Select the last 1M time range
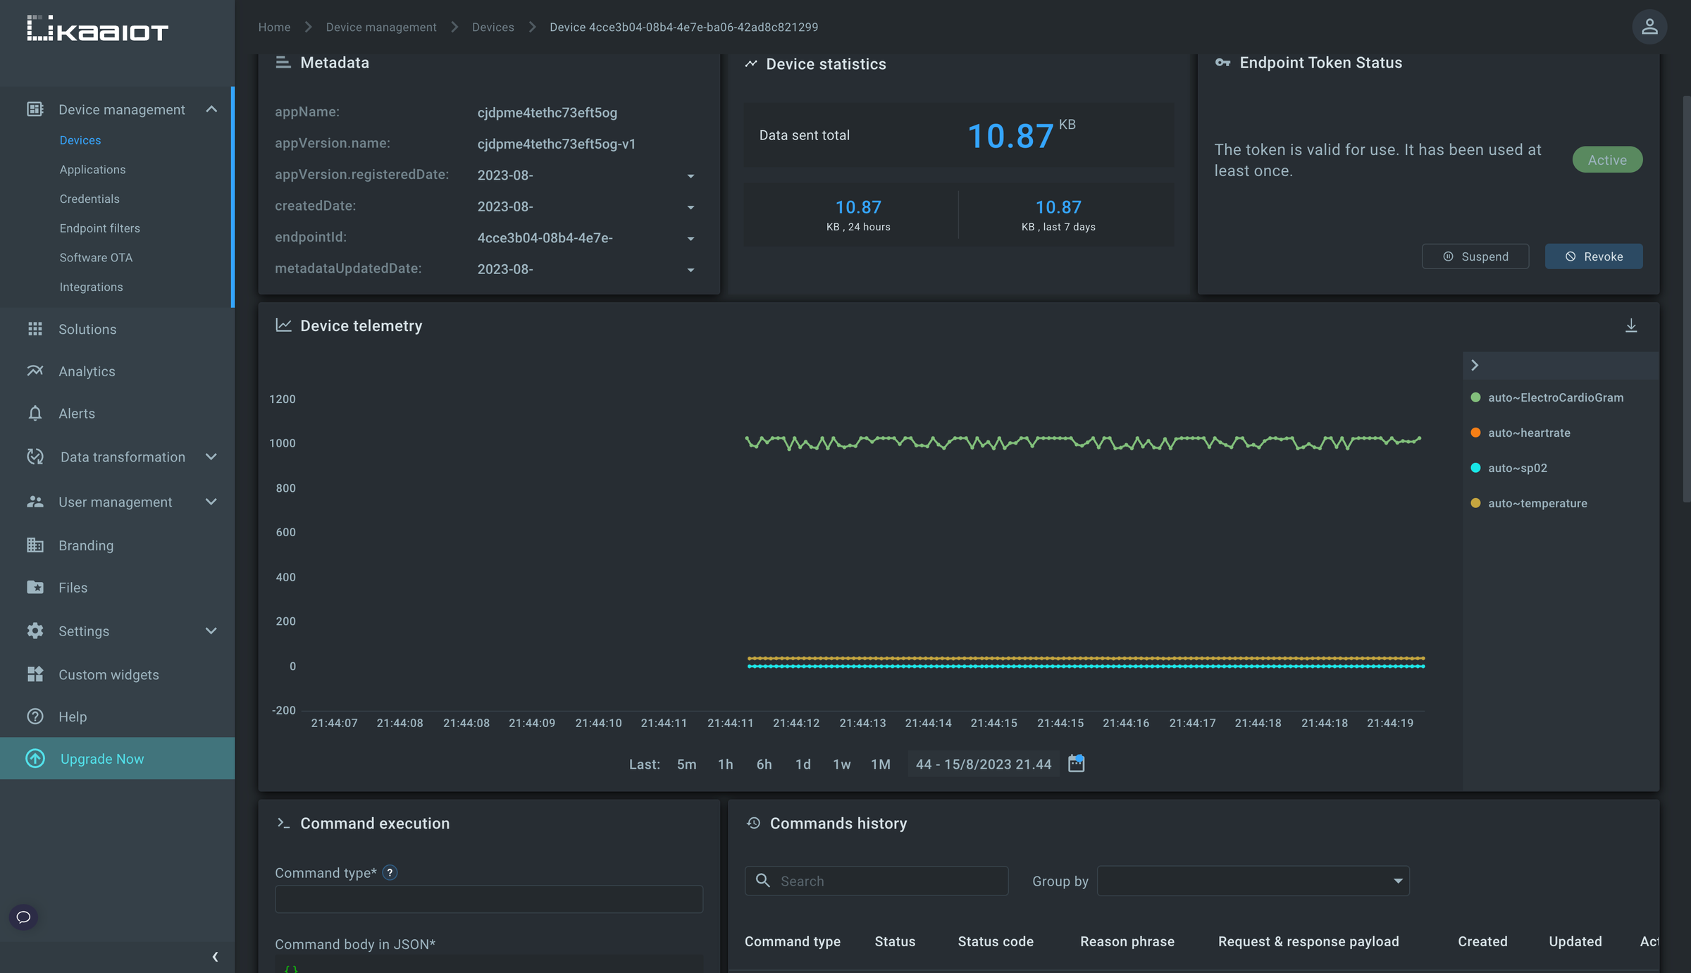1691x973 pixels. [881, 764]
